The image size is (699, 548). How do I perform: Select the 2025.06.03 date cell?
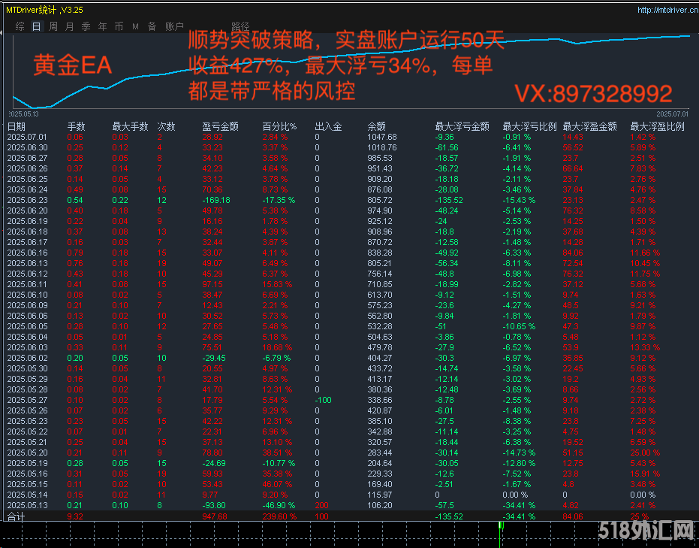click(x=27, y=347)
